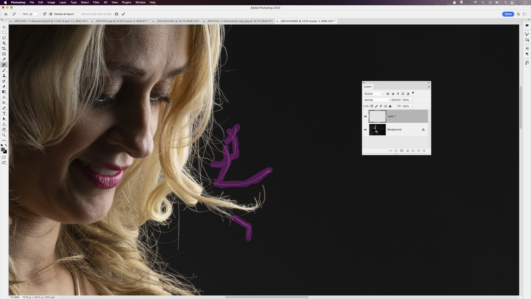Add a layer mask to Layer 1

coord(401,151)
